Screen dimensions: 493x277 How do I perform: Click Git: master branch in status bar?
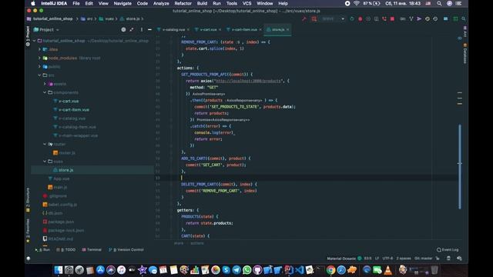424,259
